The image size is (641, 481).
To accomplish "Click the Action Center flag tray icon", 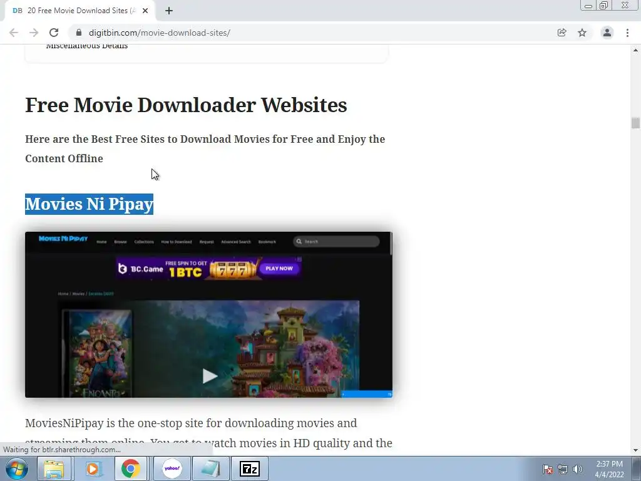I will point(547,469).
